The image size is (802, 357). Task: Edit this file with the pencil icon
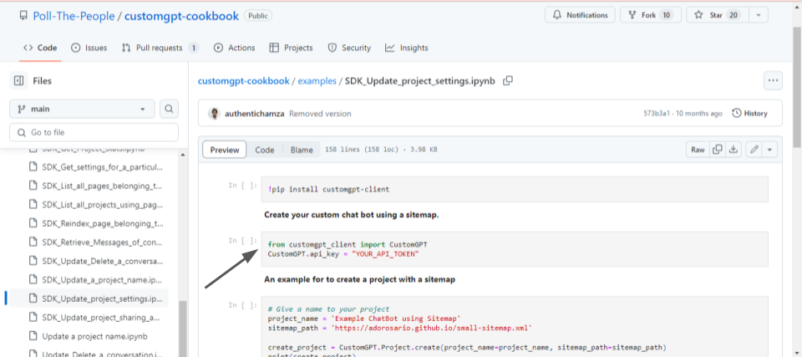coord(754,150)
